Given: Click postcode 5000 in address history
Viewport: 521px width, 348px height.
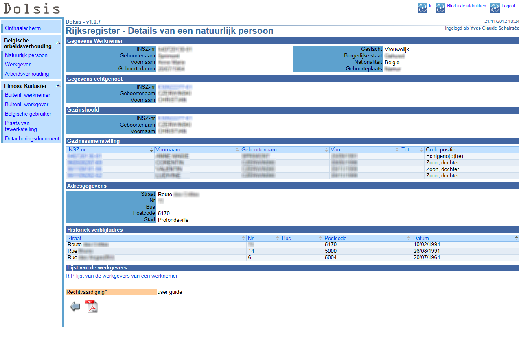Looking at the screenshot, I should coord(331,251).
